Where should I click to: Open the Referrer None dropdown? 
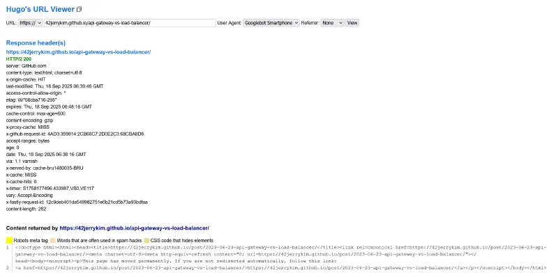click(333, 23)
